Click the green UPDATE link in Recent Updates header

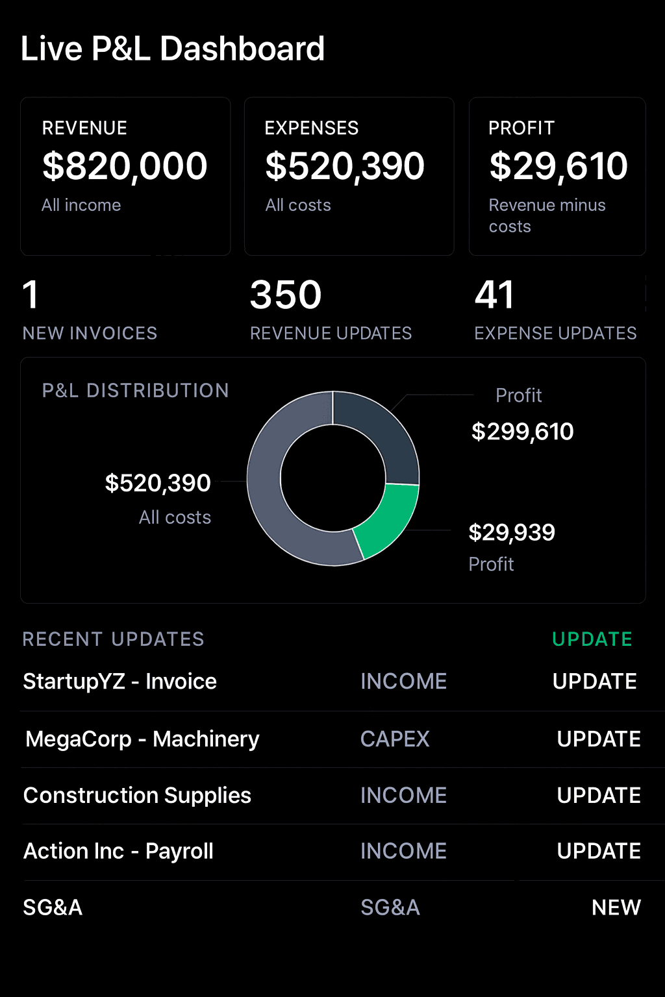point(592,639)
